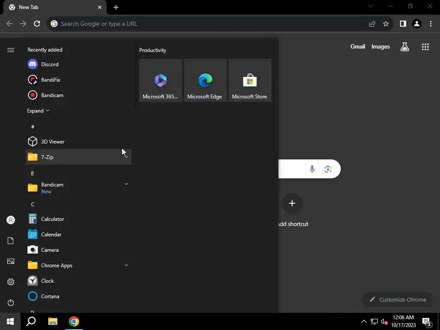
Task: Reload the current page
Action: (x=37, y=24)
